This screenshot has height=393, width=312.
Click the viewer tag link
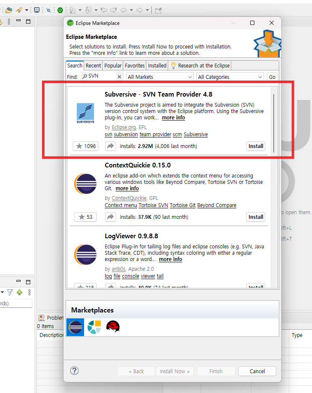point(148,276)
